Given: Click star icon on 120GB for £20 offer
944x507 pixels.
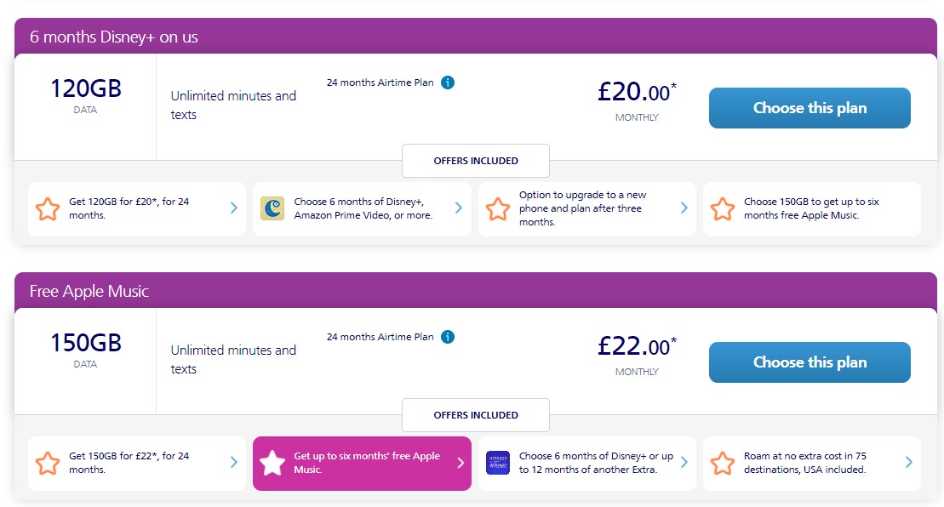Looking at the screenshot, I should 48,208.
